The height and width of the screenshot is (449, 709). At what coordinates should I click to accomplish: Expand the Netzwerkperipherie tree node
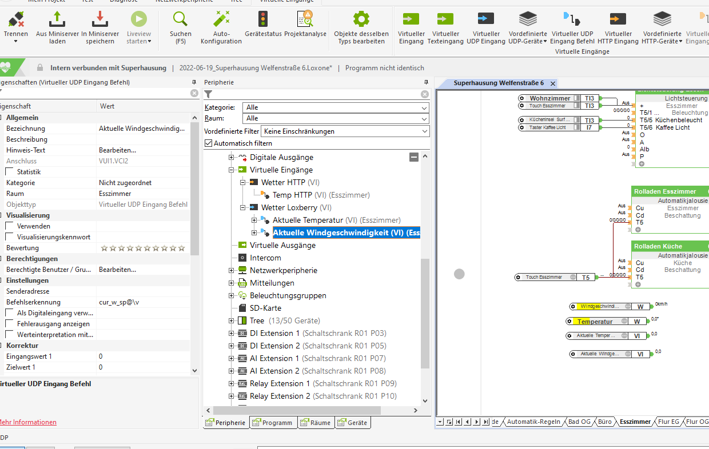[x=232, y=270]
